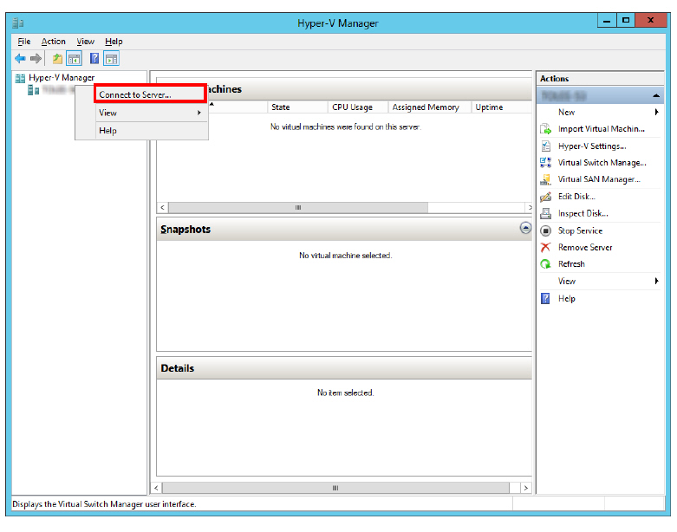Open the Help menu in menu bar
Viewport: 677px width, 532px height.
pos(114,42)
